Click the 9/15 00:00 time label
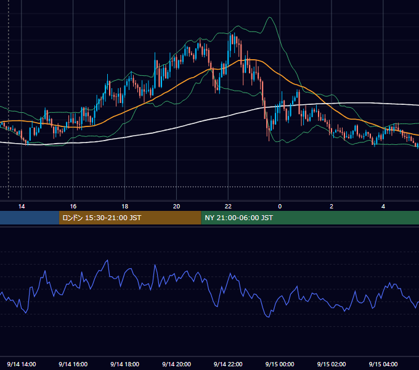This screenshot has height=370, width=419. click(280, 364)
